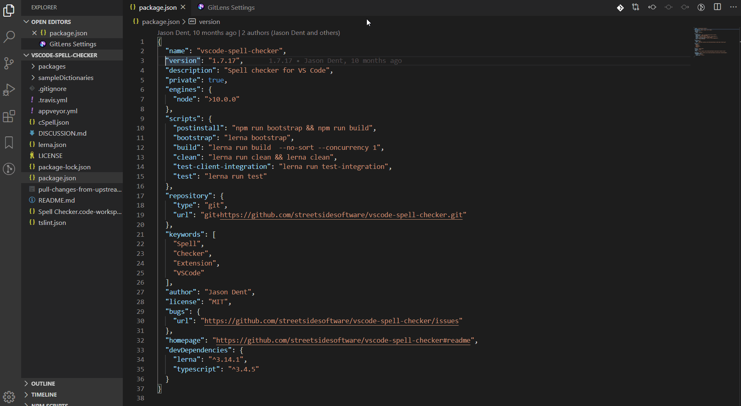Open changes with previous revision icon
Viewport: 741px width, 406px height.
[x=652, y=7]
